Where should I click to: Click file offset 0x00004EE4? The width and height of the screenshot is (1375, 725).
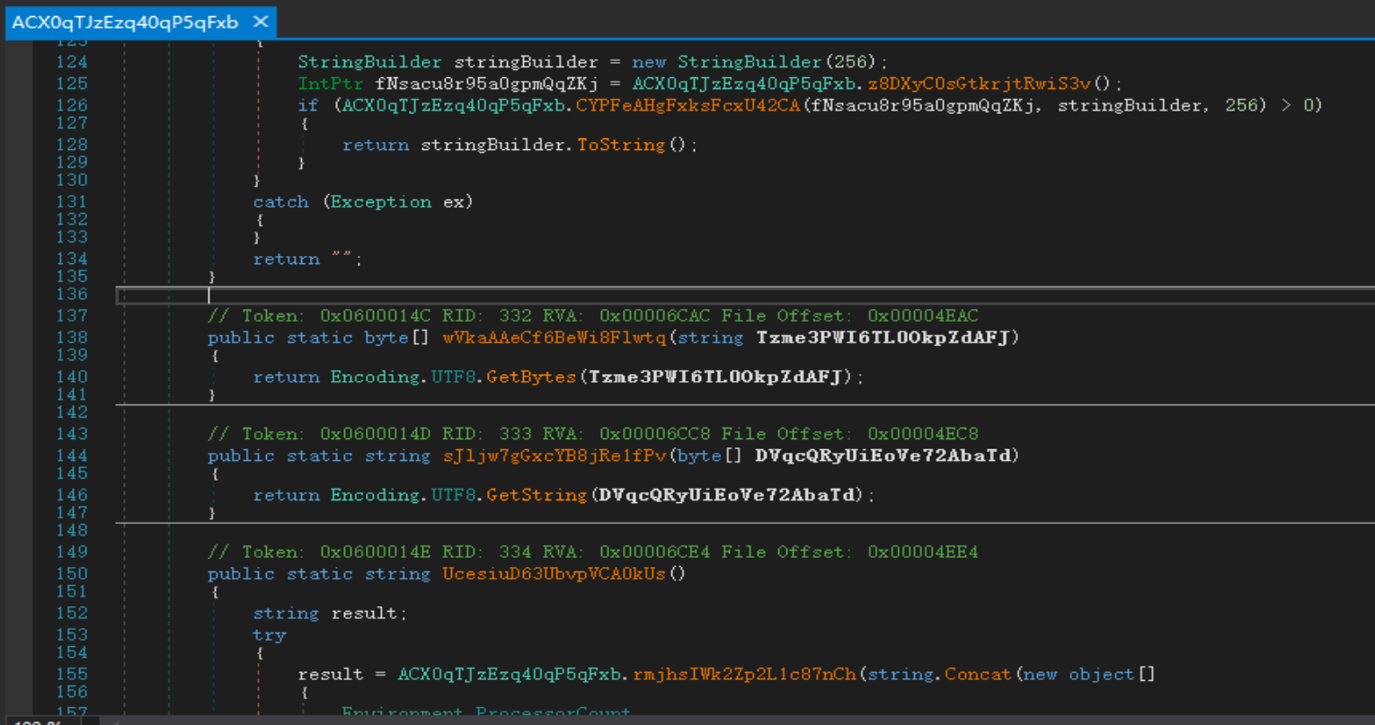pos(923,553)
